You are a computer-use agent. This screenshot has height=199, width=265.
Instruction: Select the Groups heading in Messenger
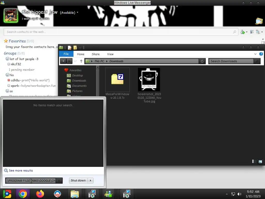coord(10,53)
